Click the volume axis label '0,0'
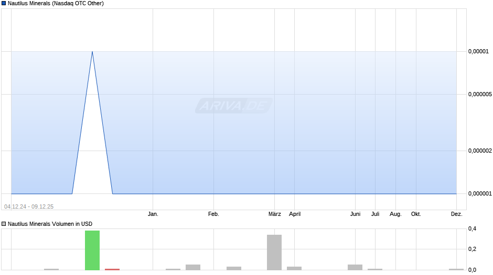The width and height of the screenshot is (493, 275). tap(472, 270)
